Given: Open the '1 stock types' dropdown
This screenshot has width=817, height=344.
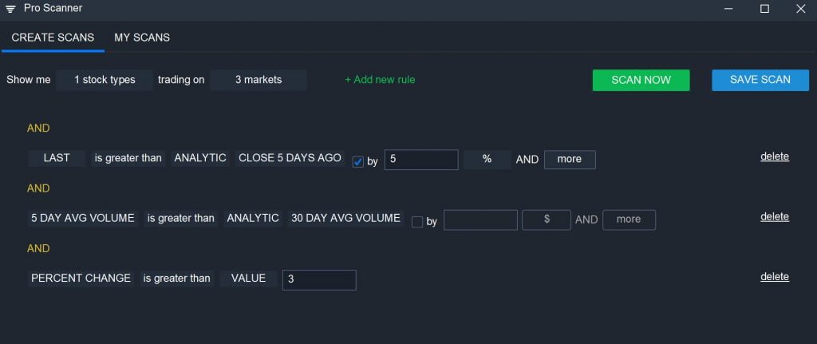Looking at the screenshot, I should click(x=105, y=80).
